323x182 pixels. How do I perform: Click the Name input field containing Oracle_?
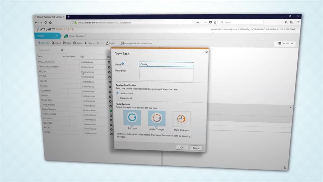click(x=167, y=64)
